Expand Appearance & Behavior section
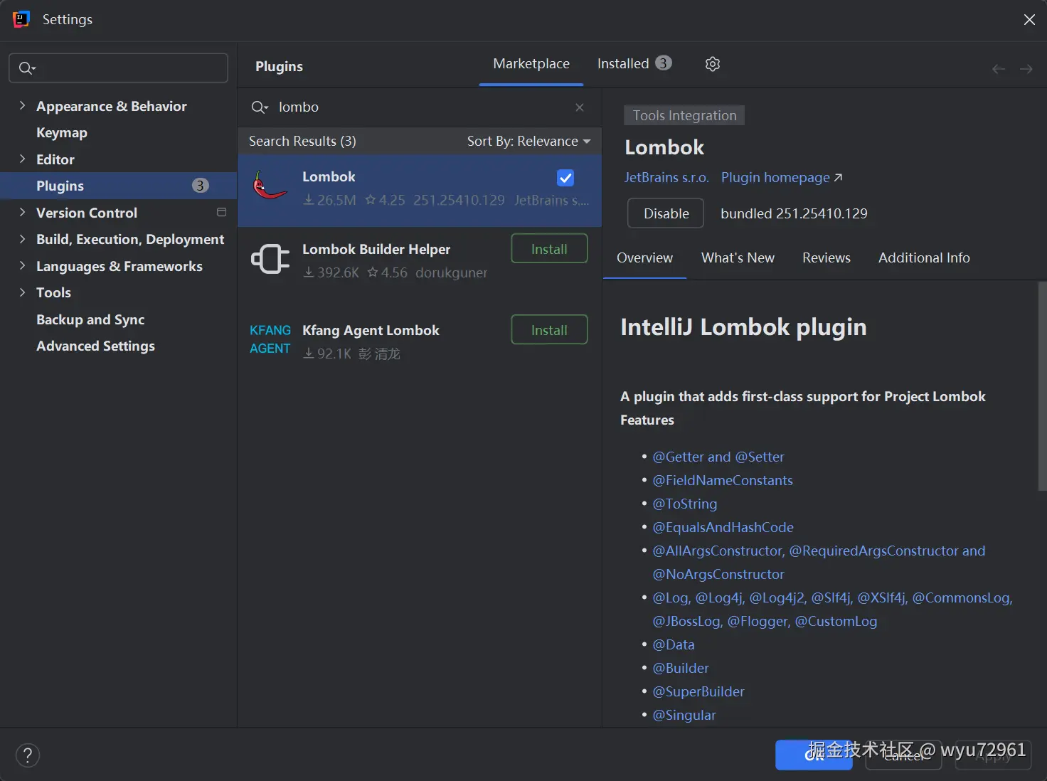 [22, 105]
